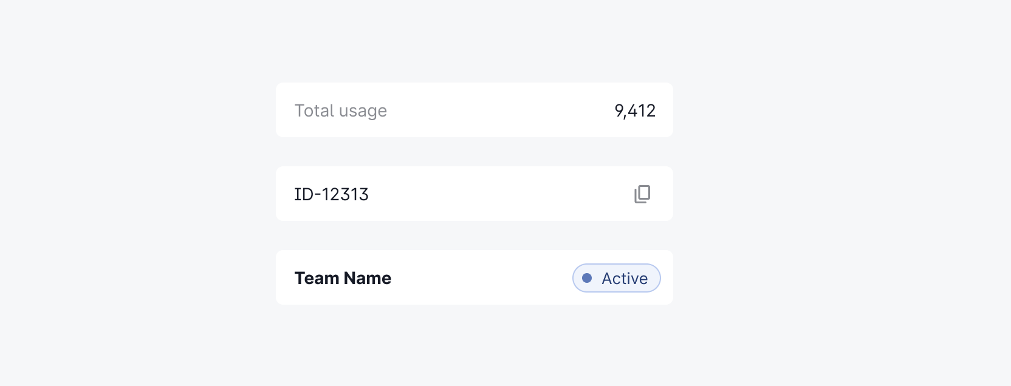Click the word usage in the first card

tap(363, 111)
